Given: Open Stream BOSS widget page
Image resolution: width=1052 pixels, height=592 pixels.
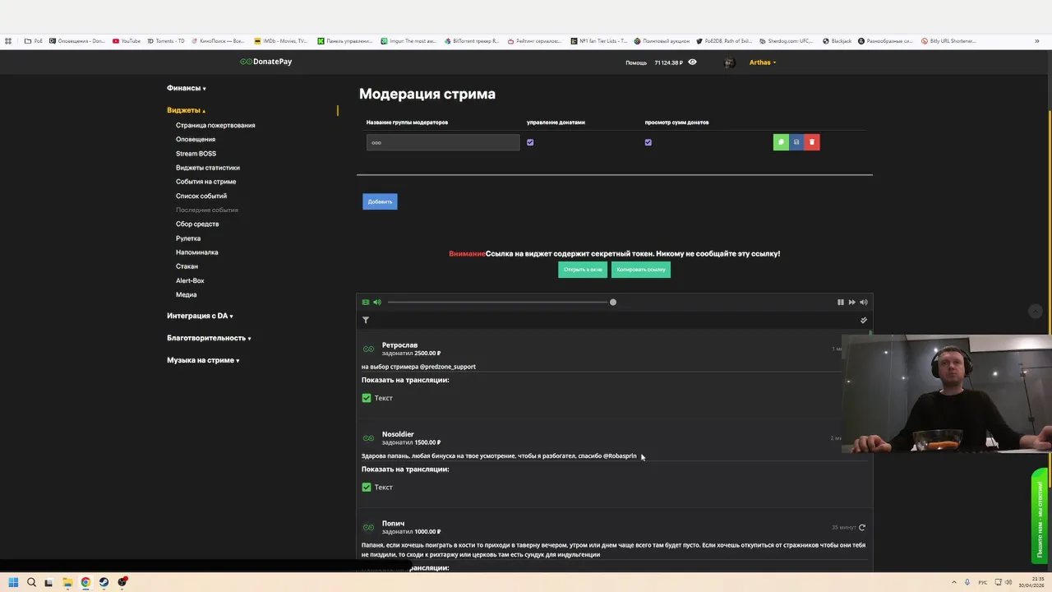Looking at the screenshot, I should coord(196,154).
